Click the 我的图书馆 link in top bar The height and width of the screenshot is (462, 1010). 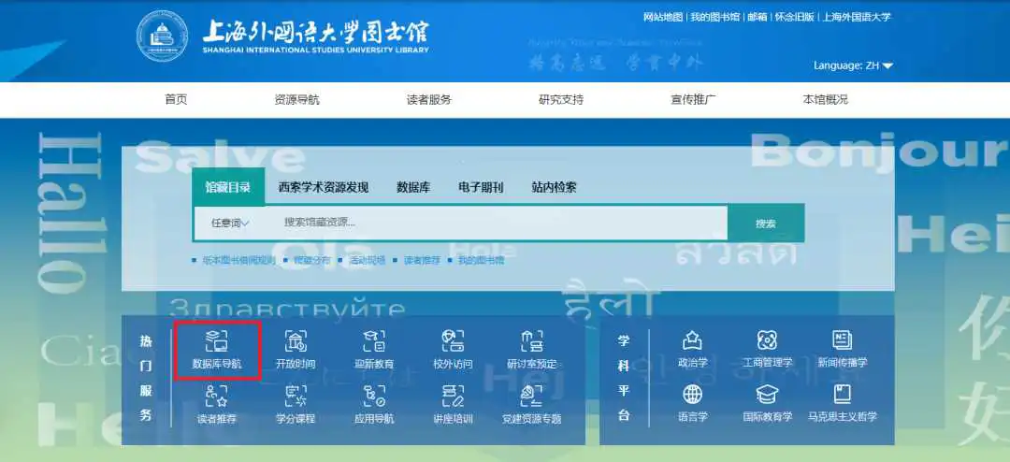click(x=714, y=17)
